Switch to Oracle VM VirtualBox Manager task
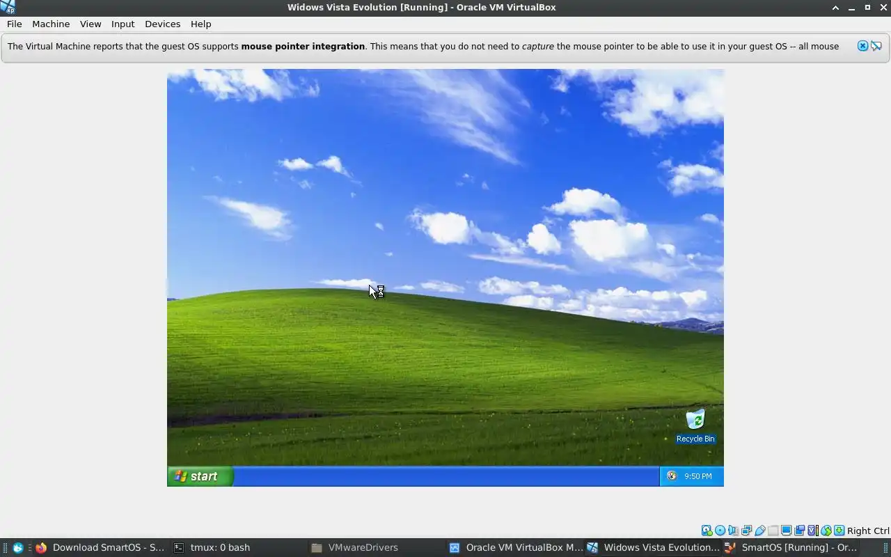Screen dimensions: 891x557 coord(515,547)
